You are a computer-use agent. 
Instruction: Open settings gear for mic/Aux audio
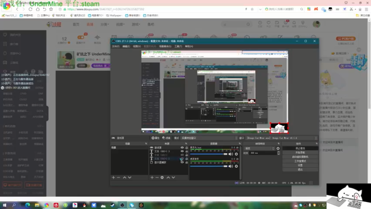tap(236, 154)
